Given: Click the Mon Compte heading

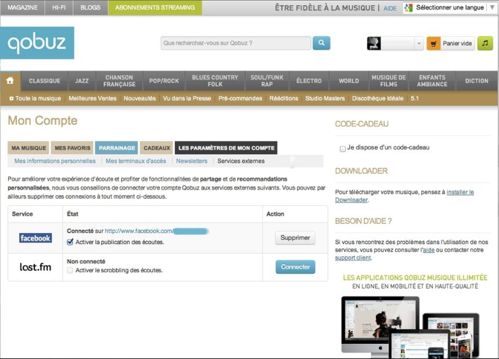Looking at the screenshot, I should point(42,121).
